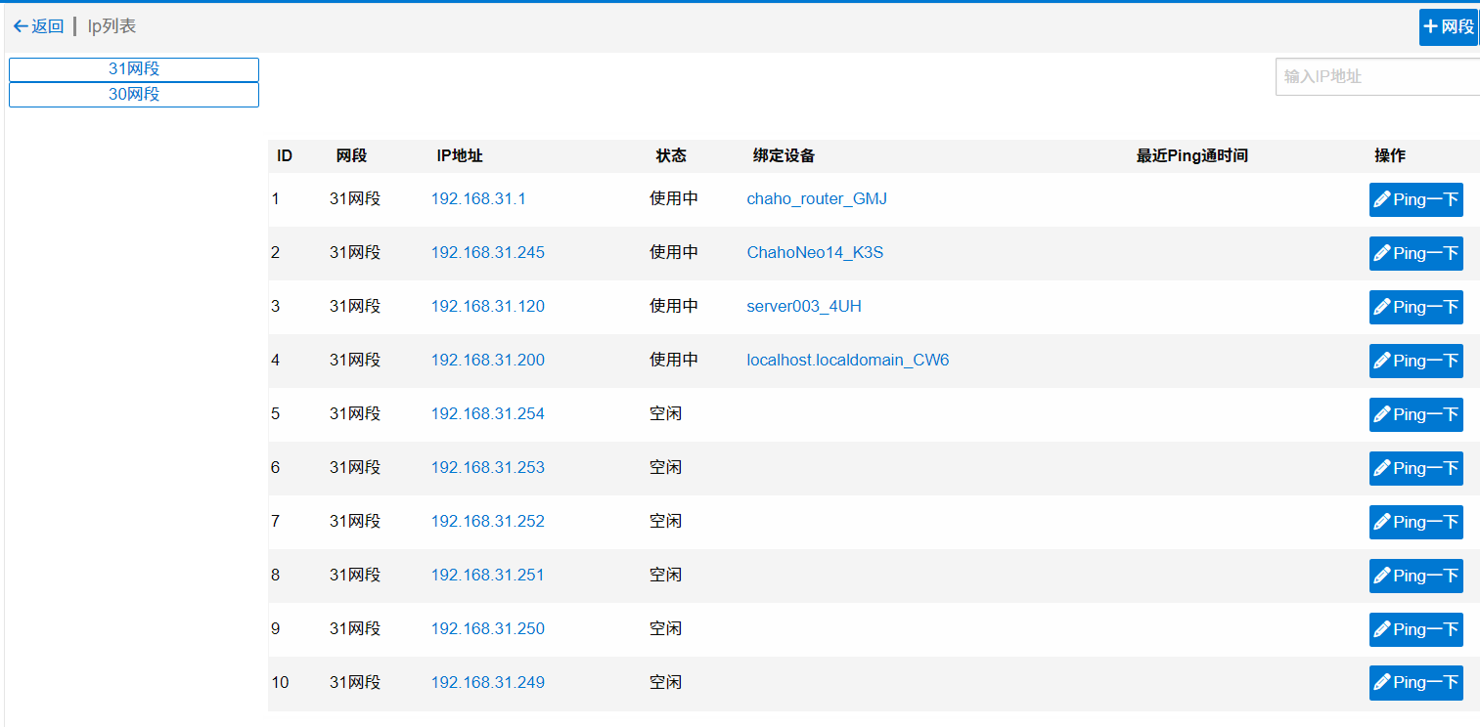Open IP address 192.168.31.120
Screen dimensions: 1480x727
(488, 306)
